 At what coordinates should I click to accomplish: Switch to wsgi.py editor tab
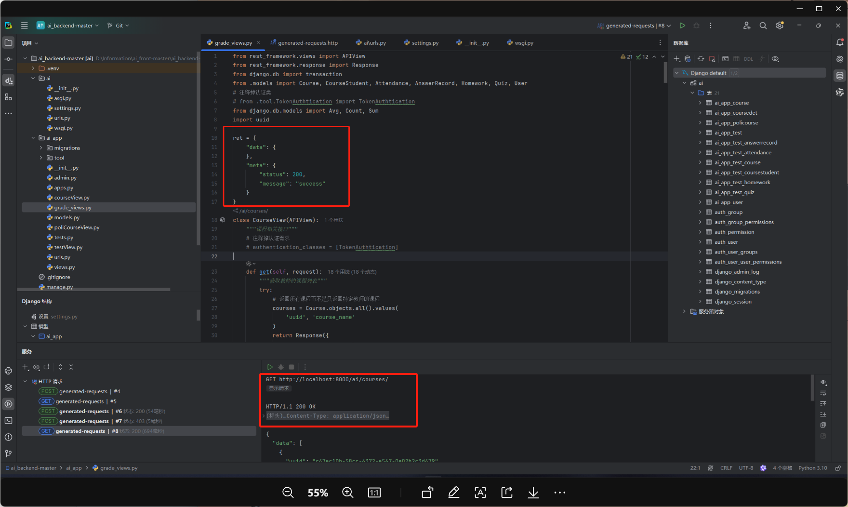click(x=520, y=43)
